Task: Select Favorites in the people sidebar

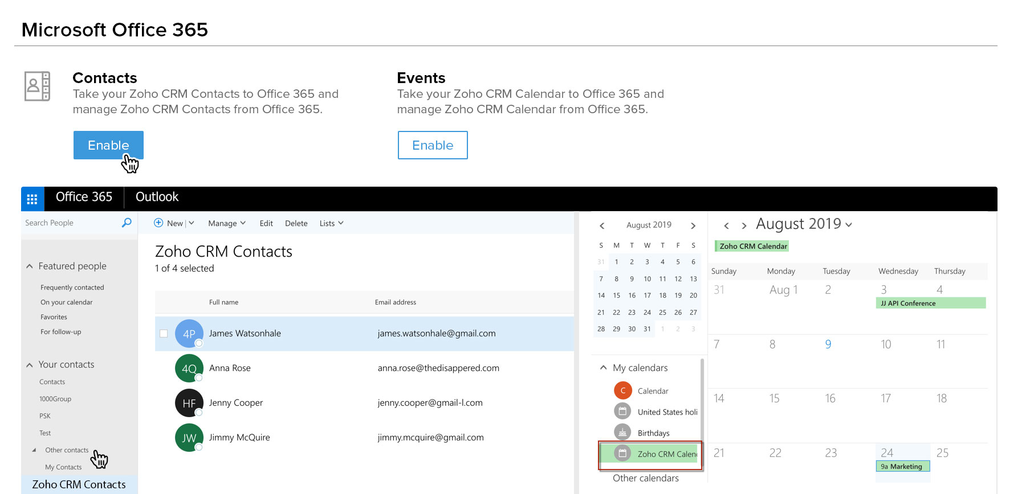Action: coord(54,317)
